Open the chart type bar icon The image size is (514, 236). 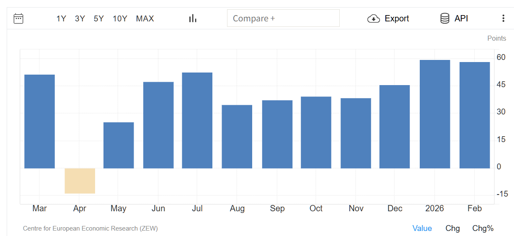click(193, 18)
